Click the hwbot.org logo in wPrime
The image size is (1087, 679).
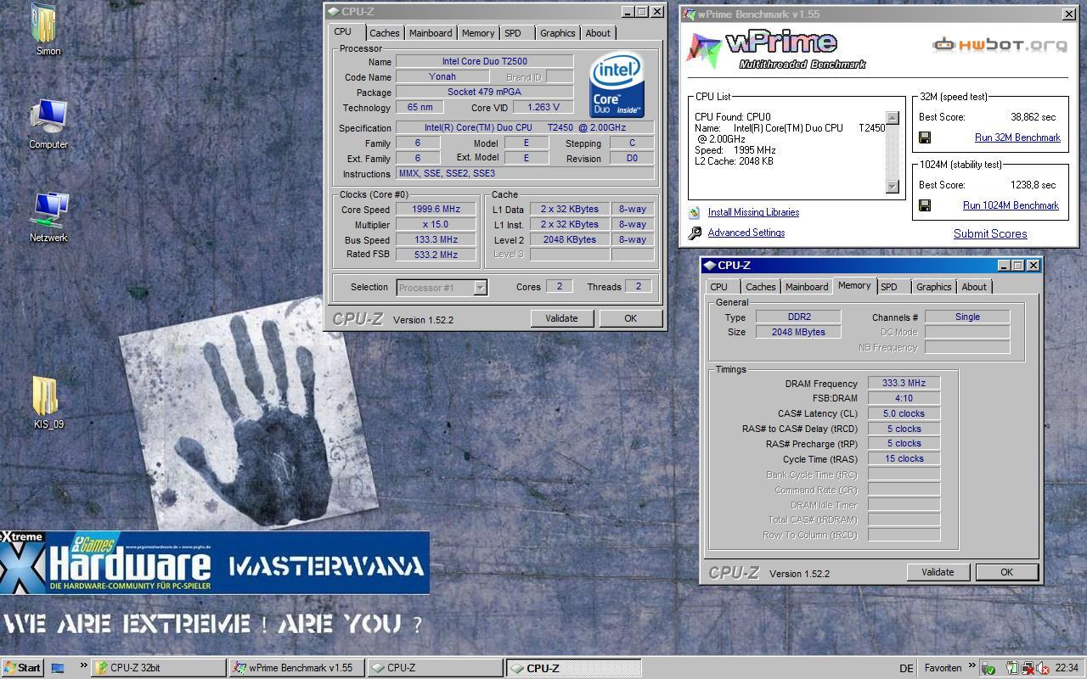(1000, 45)
